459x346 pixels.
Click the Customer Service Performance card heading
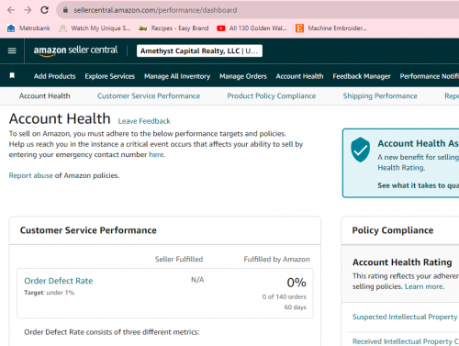pos(88,230)
